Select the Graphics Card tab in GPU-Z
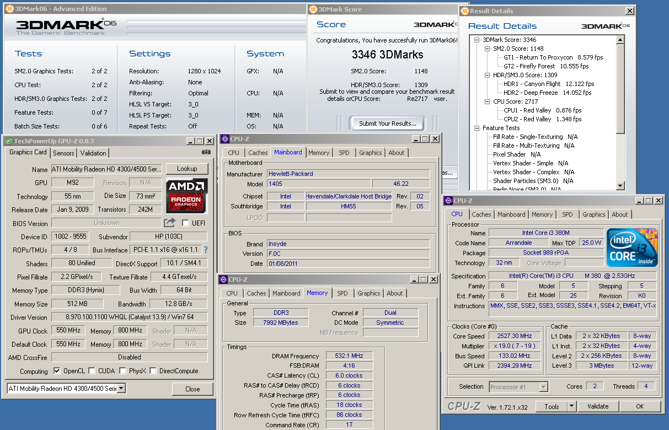The width and height of the screenshot is (669, 430). (28, 152)
